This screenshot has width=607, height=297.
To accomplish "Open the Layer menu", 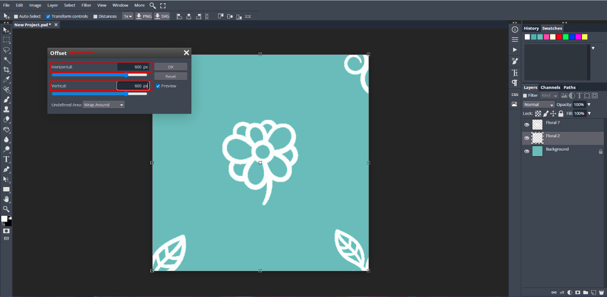I will pyautogui.click(x=53, y=5).
